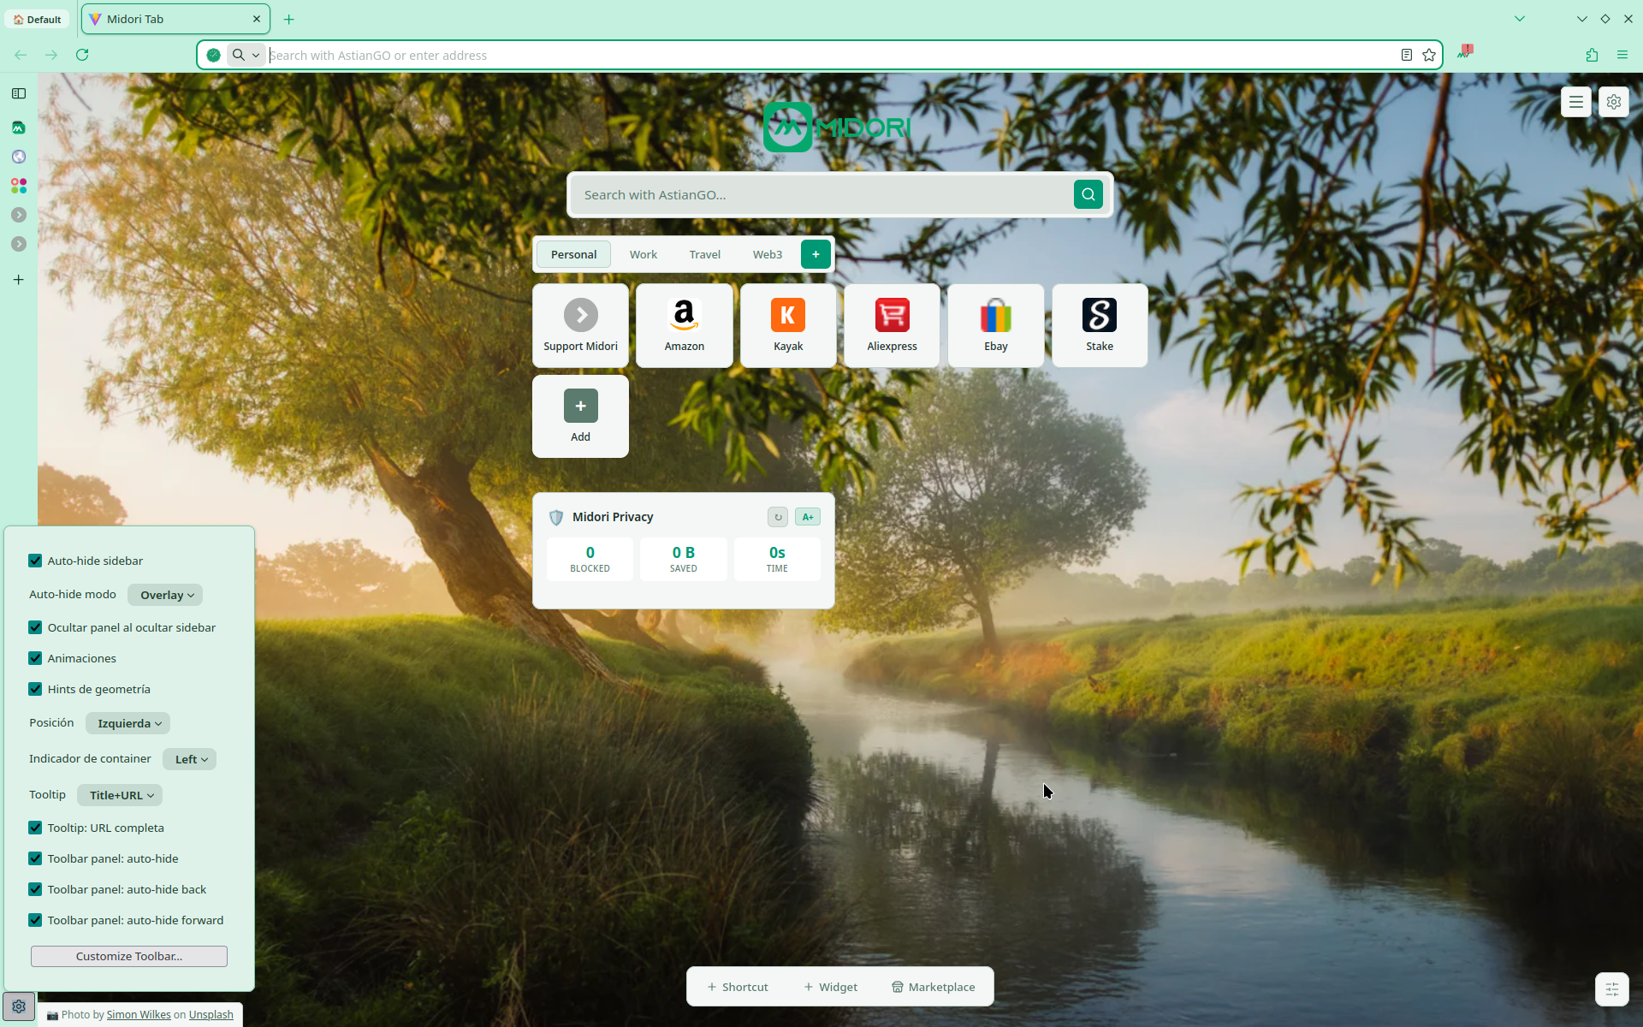The width and height of the screenshot is (1643, 1027).
Task: Switch to the Work shortcuts tab
Action: click(x=644, y=254)
